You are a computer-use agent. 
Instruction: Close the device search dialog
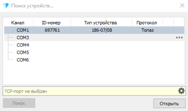pyautogui.click(x=182, y=5)
